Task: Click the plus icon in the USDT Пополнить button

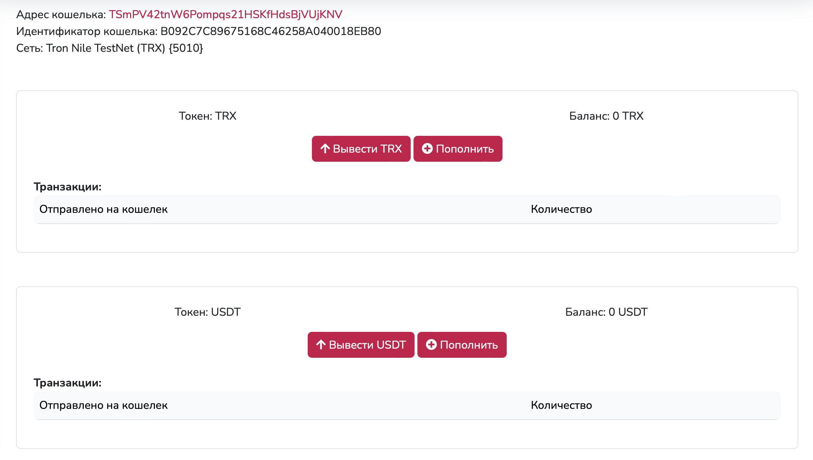Action: point(431,345)
